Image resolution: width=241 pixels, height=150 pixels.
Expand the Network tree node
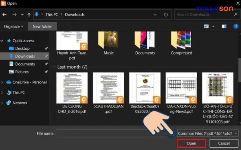(x=2, y=103)
